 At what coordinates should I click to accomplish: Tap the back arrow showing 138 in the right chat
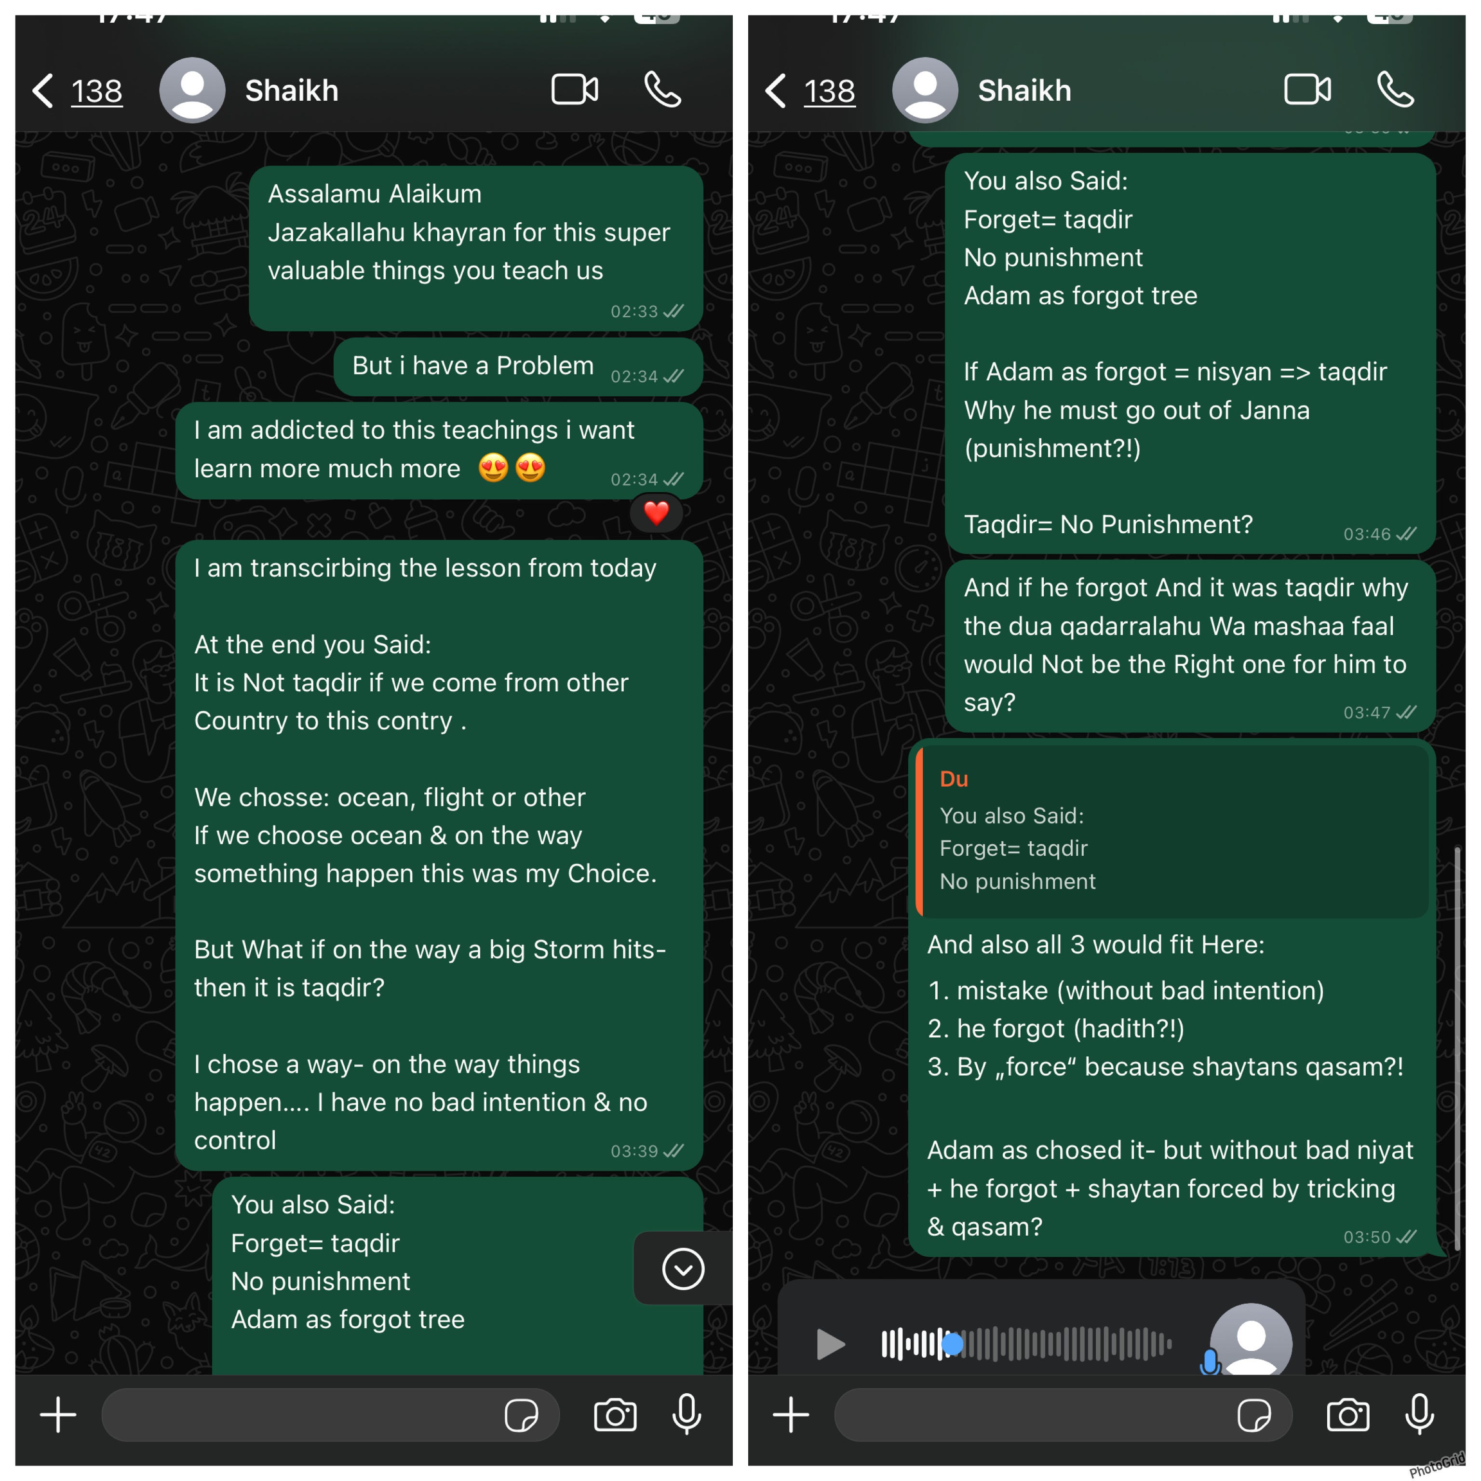(x=809, y=91)
